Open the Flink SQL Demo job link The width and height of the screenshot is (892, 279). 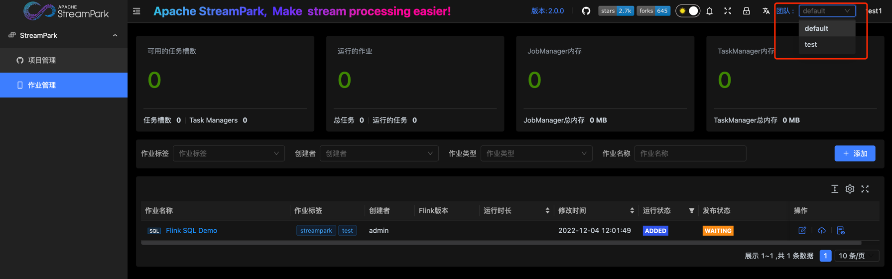click(191, 231)
